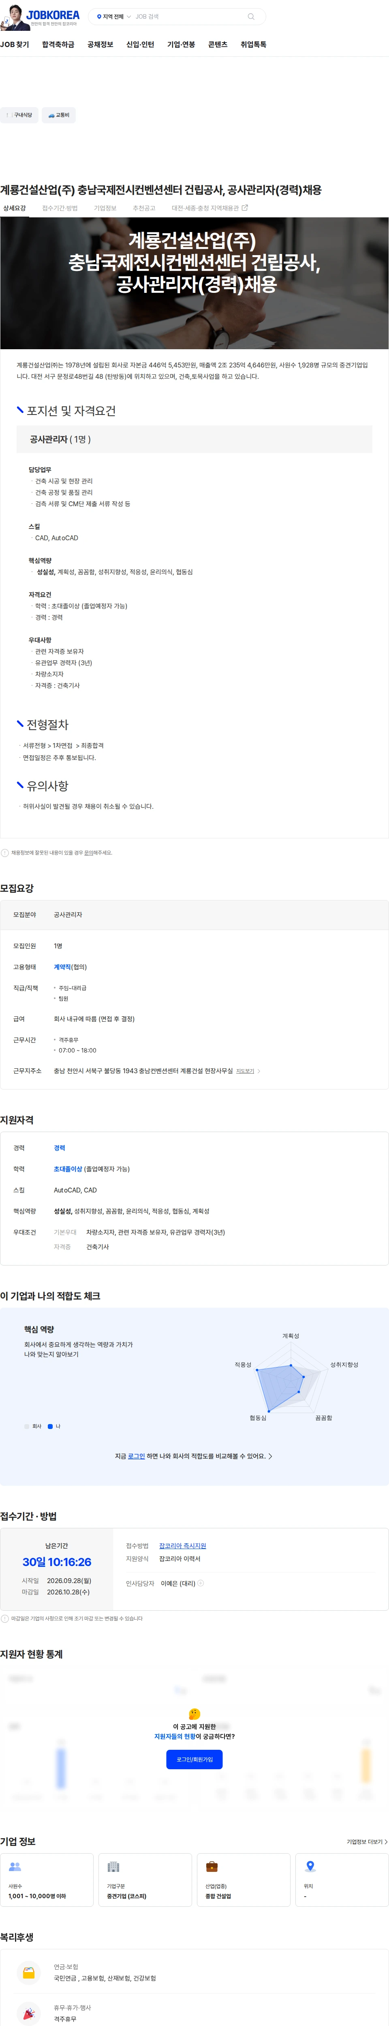
Task: Click the 사원수 people icon
Action: pos(15,1867)
